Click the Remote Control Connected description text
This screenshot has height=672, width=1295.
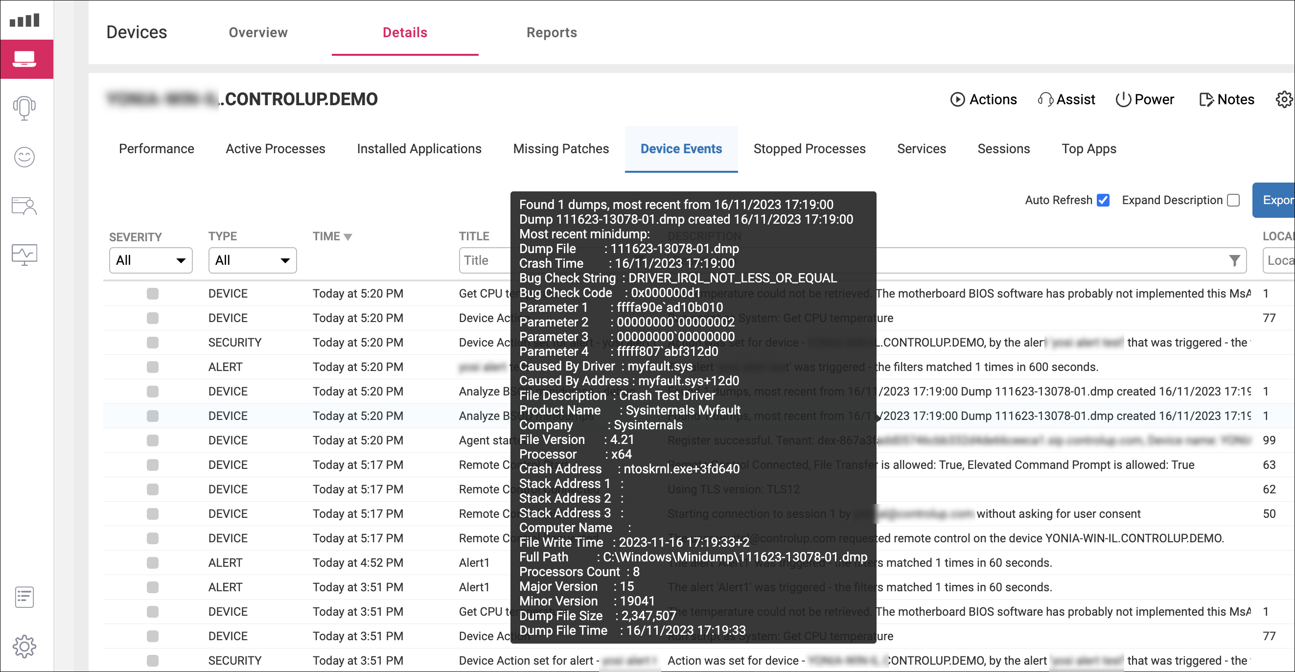point(931,465)
